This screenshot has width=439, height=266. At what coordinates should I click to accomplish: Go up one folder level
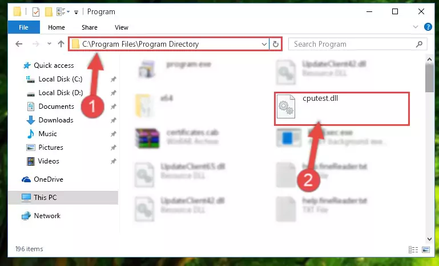point(61,44)
